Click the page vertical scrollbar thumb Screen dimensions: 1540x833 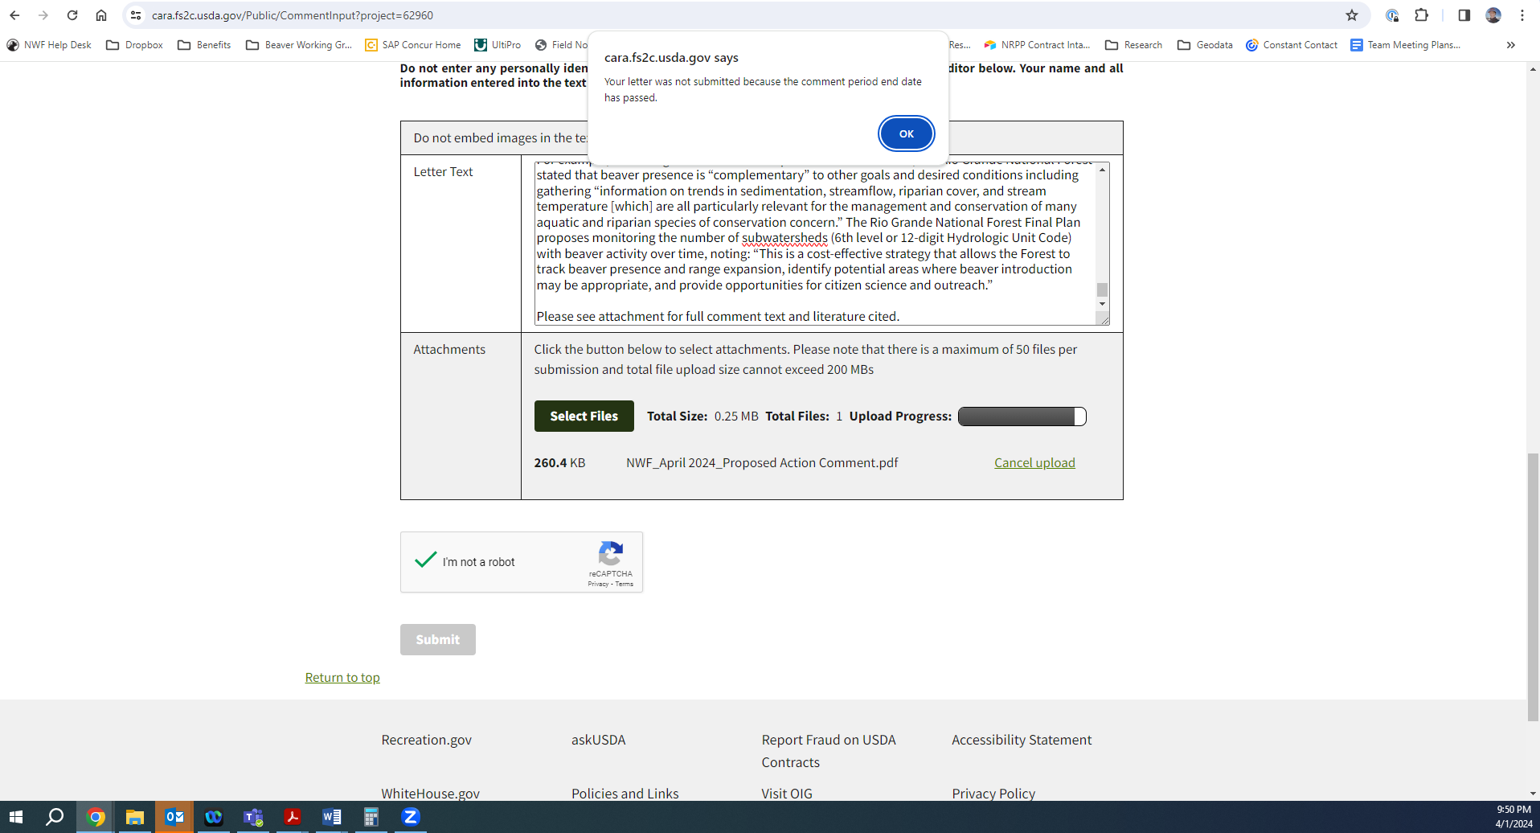click(1533, 588)
